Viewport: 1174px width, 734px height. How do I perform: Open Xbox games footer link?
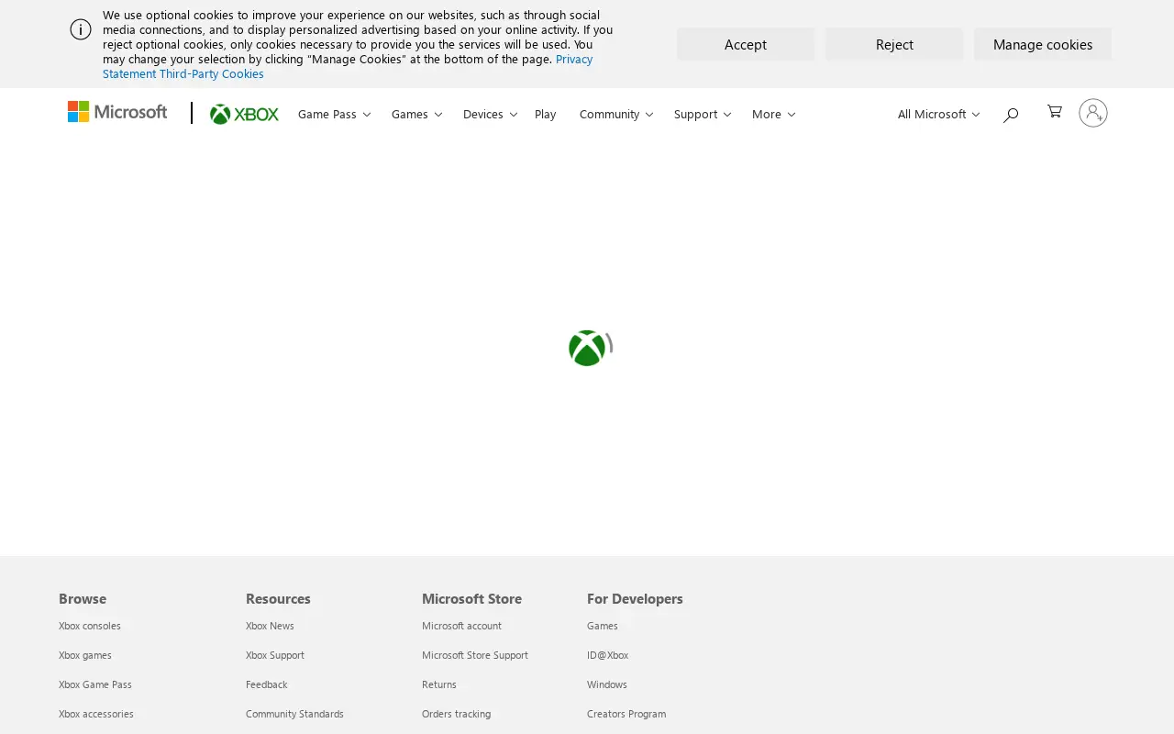85,655
